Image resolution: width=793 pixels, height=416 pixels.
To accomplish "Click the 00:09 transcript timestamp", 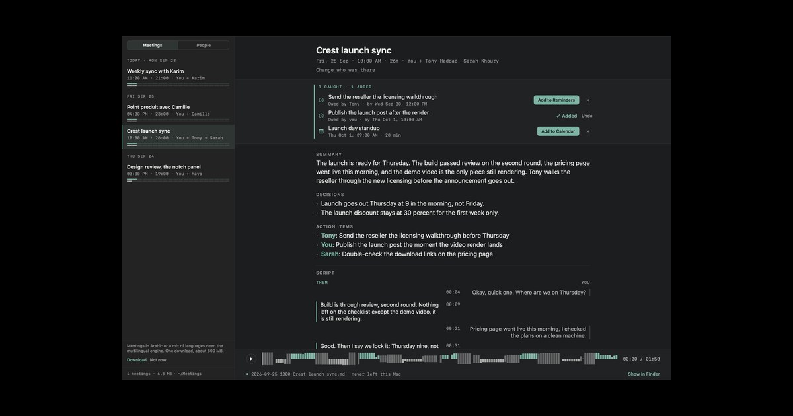I will click(453, 304).
